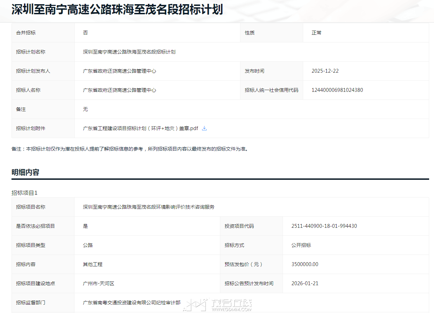Click the 招标计划发布人 value text
Viewport: 434px width, 313px height.
point(119,71)
